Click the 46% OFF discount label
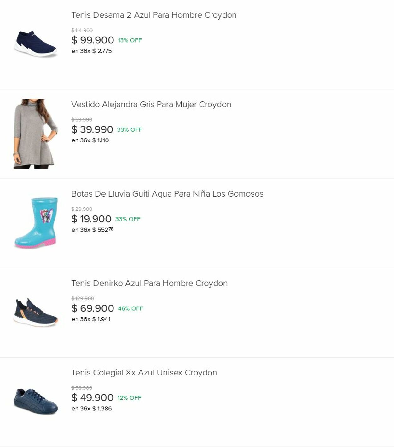This screenshot has width=394, height=447. 130,308
